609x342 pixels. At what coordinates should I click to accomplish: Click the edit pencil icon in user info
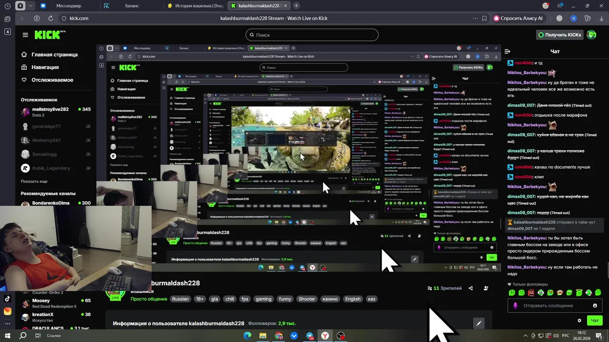[x=479, y=323]
